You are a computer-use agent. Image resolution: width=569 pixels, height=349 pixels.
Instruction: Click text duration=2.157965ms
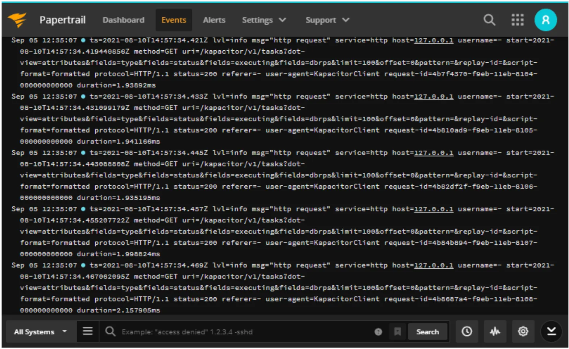point(118,310)
